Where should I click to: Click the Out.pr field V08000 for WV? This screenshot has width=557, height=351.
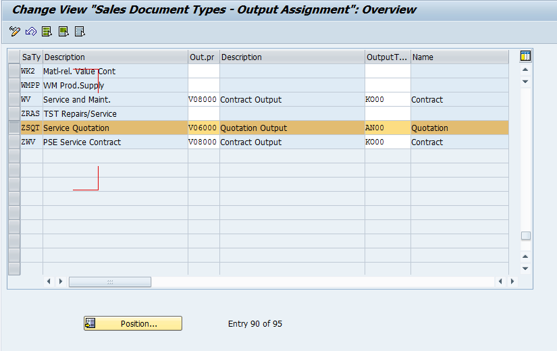pos(203,99)
